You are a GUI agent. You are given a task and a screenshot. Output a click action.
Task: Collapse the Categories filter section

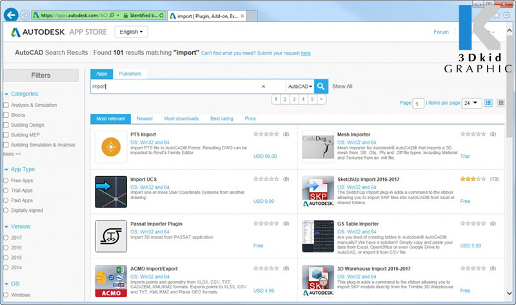click(x=6, y=94)
